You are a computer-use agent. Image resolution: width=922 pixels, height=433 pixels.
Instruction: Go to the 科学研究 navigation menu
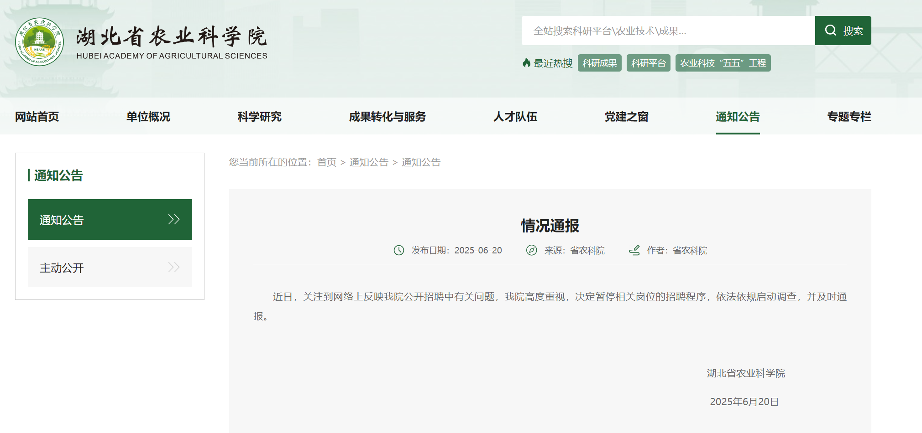tap(260, 117)
